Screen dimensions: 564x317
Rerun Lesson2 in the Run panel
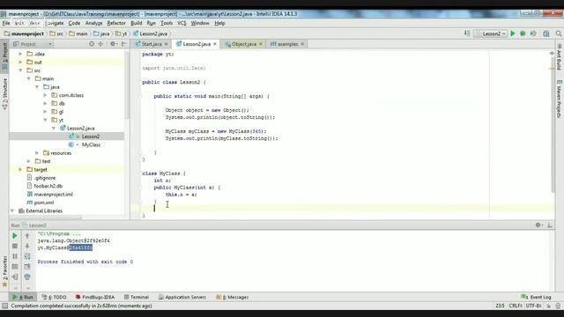(x=15, y=236)
